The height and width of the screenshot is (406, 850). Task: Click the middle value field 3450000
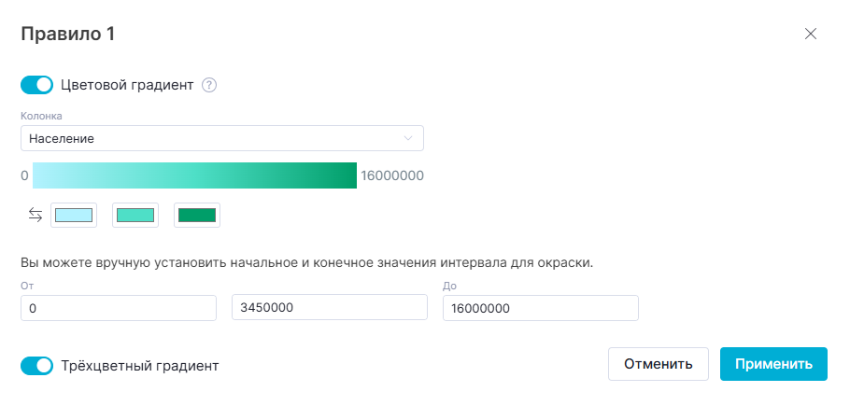329,308
